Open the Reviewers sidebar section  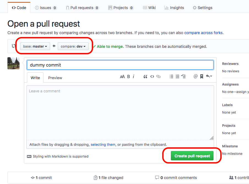[x=230, y=64]
